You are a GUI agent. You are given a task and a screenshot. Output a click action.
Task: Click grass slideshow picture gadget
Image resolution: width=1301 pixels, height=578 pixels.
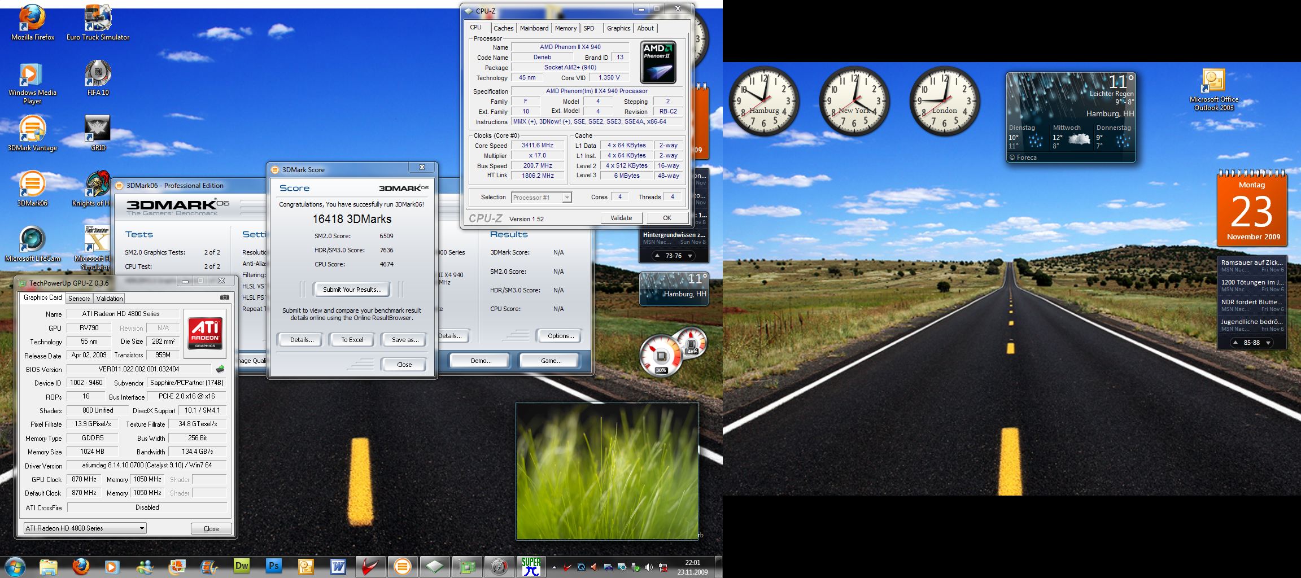pos(607,471)
